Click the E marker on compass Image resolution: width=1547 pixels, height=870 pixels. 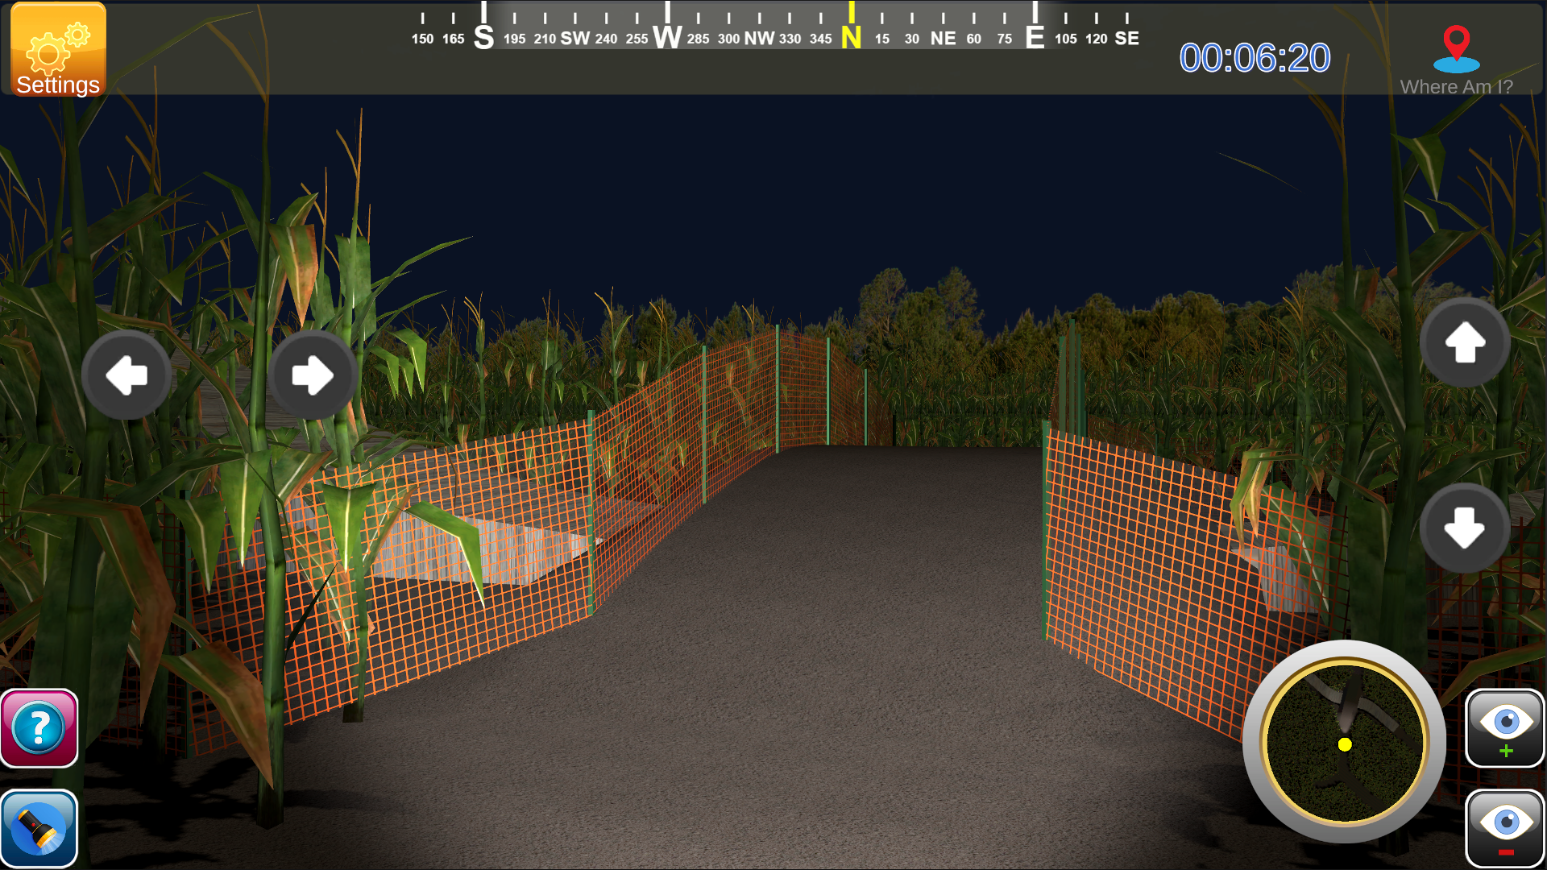click(x=1035, y=37)
